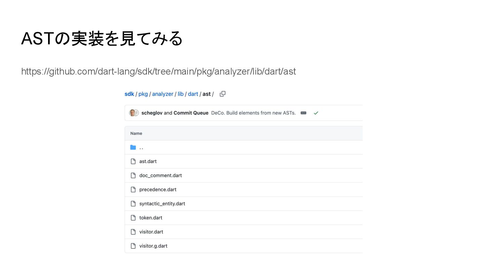
Task: Copy path using the copy icon
Action: pos(223,94)
